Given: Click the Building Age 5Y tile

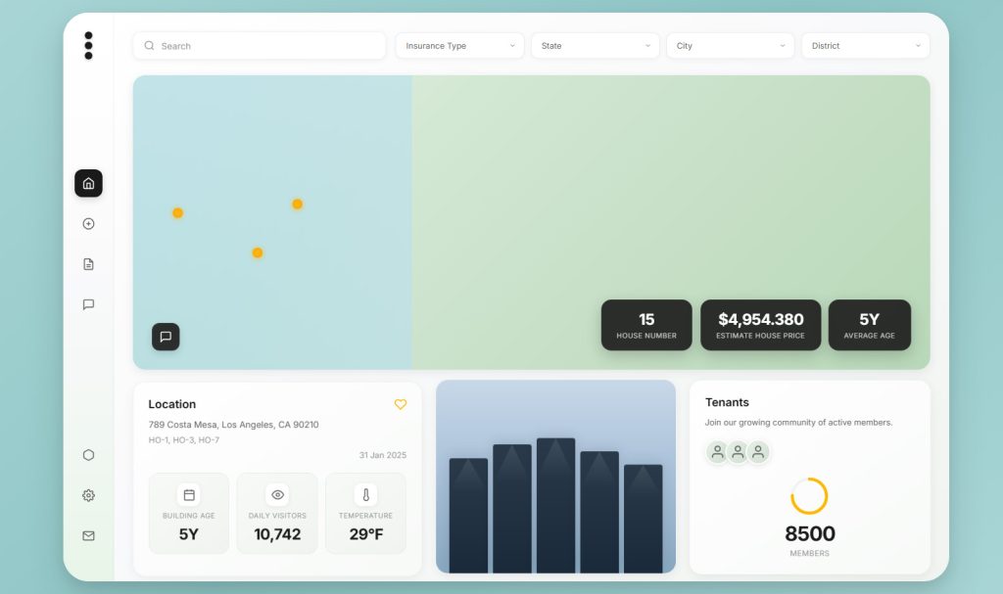Looking at the screenshot, I should coord(189,514).
